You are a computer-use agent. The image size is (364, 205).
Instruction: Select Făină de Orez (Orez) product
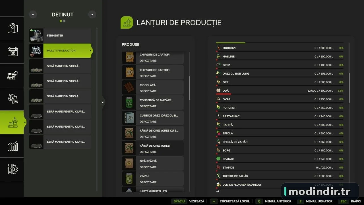(x=153, y=148)
